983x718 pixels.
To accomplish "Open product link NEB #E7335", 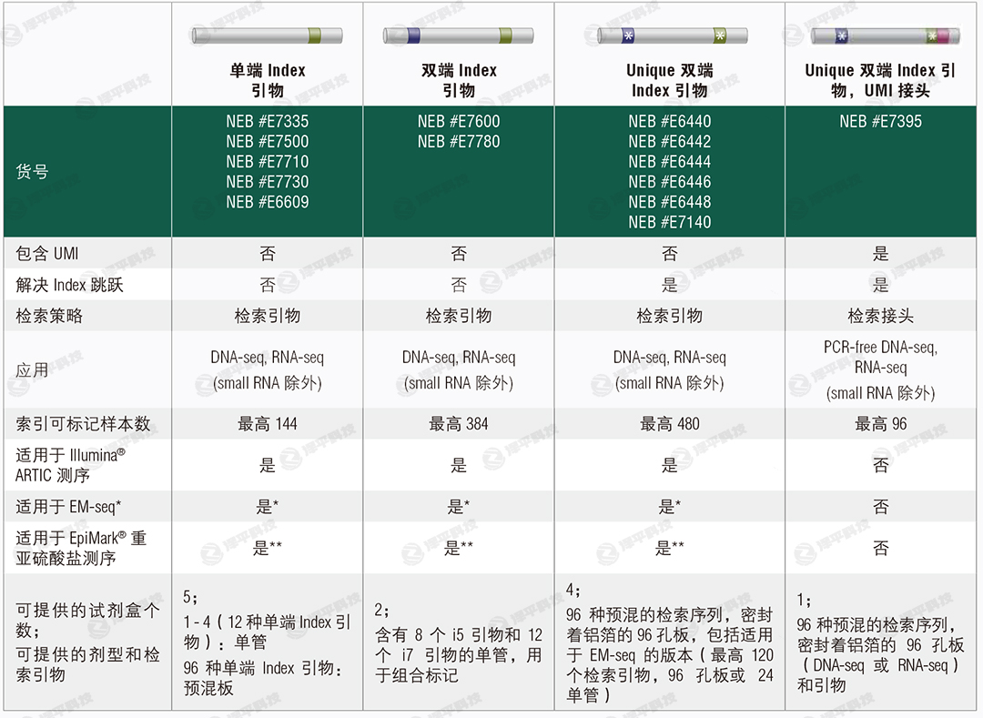I will (268, 121).
